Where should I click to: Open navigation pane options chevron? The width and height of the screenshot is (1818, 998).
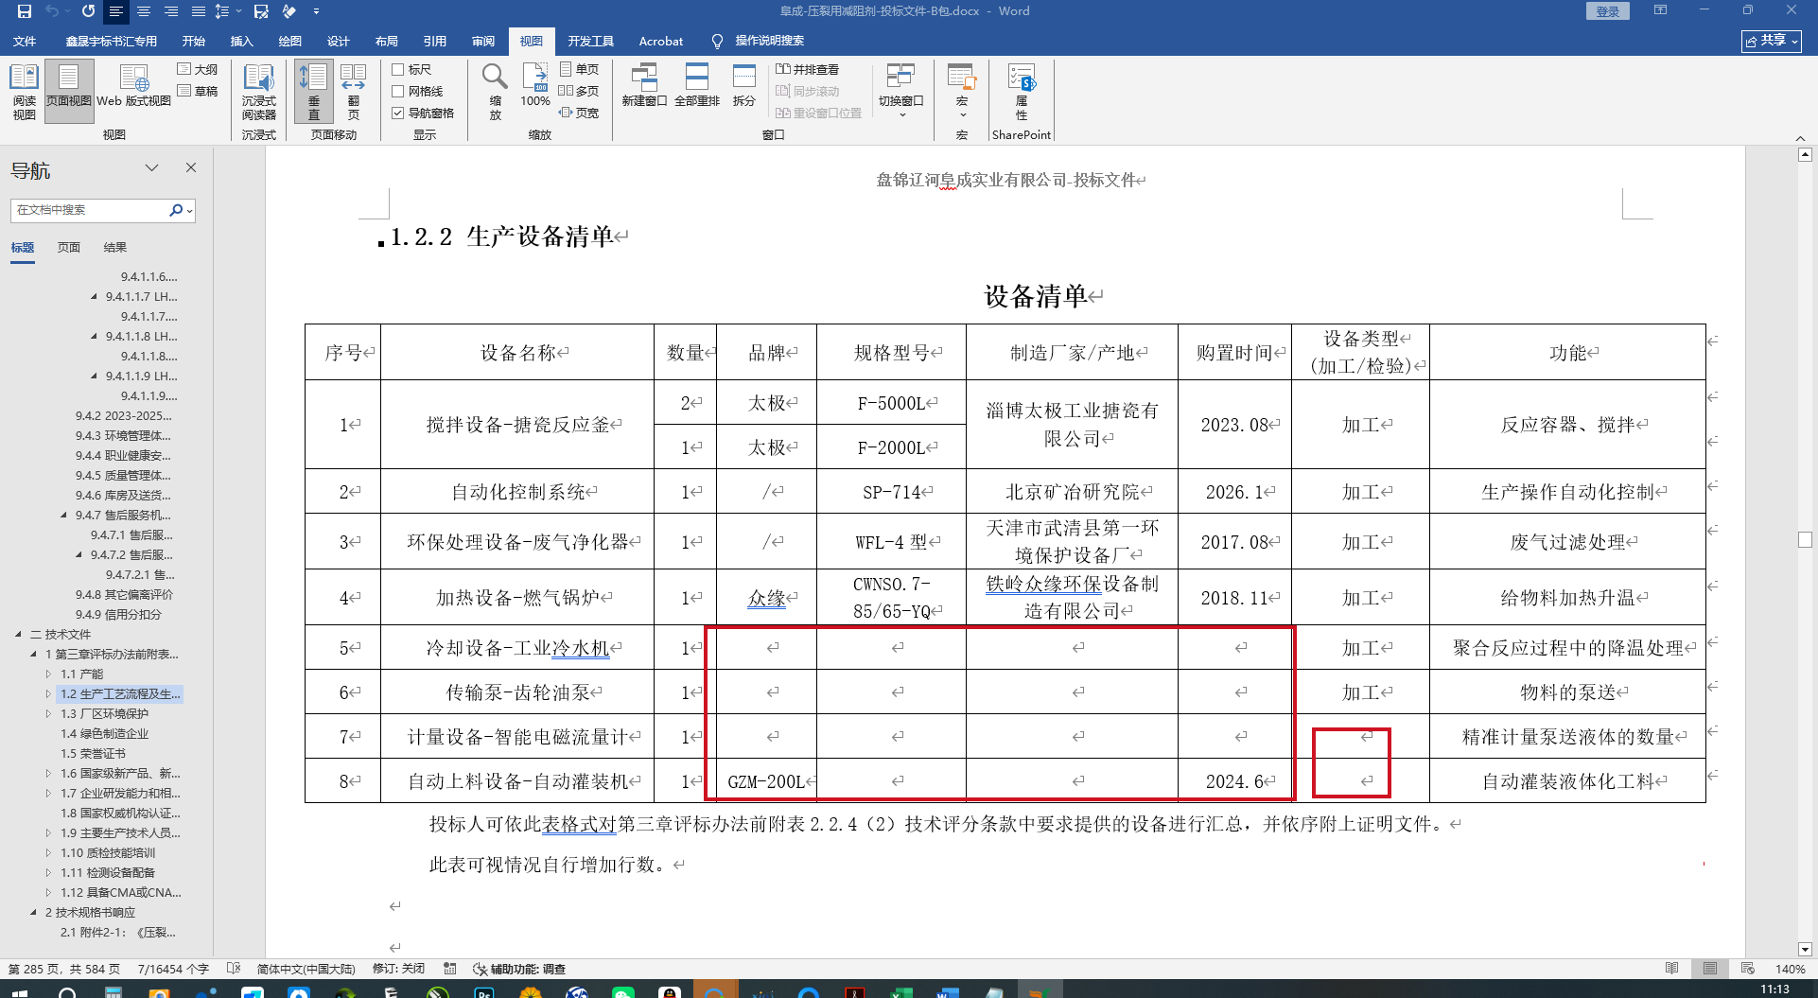click(x=151, y=168)
